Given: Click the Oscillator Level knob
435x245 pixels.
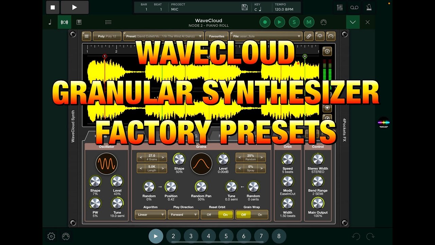Looking at the screenshot, I should pos(117,181).
